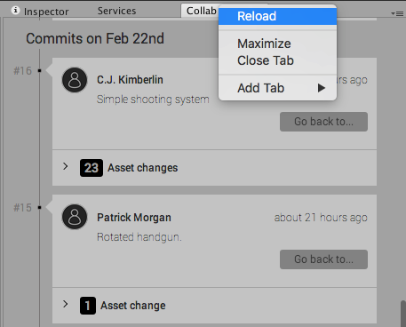Click the 23 asset changes count badge
This screenshot has height=327, width=406.
pyautogui.click(x=92, y=168)
